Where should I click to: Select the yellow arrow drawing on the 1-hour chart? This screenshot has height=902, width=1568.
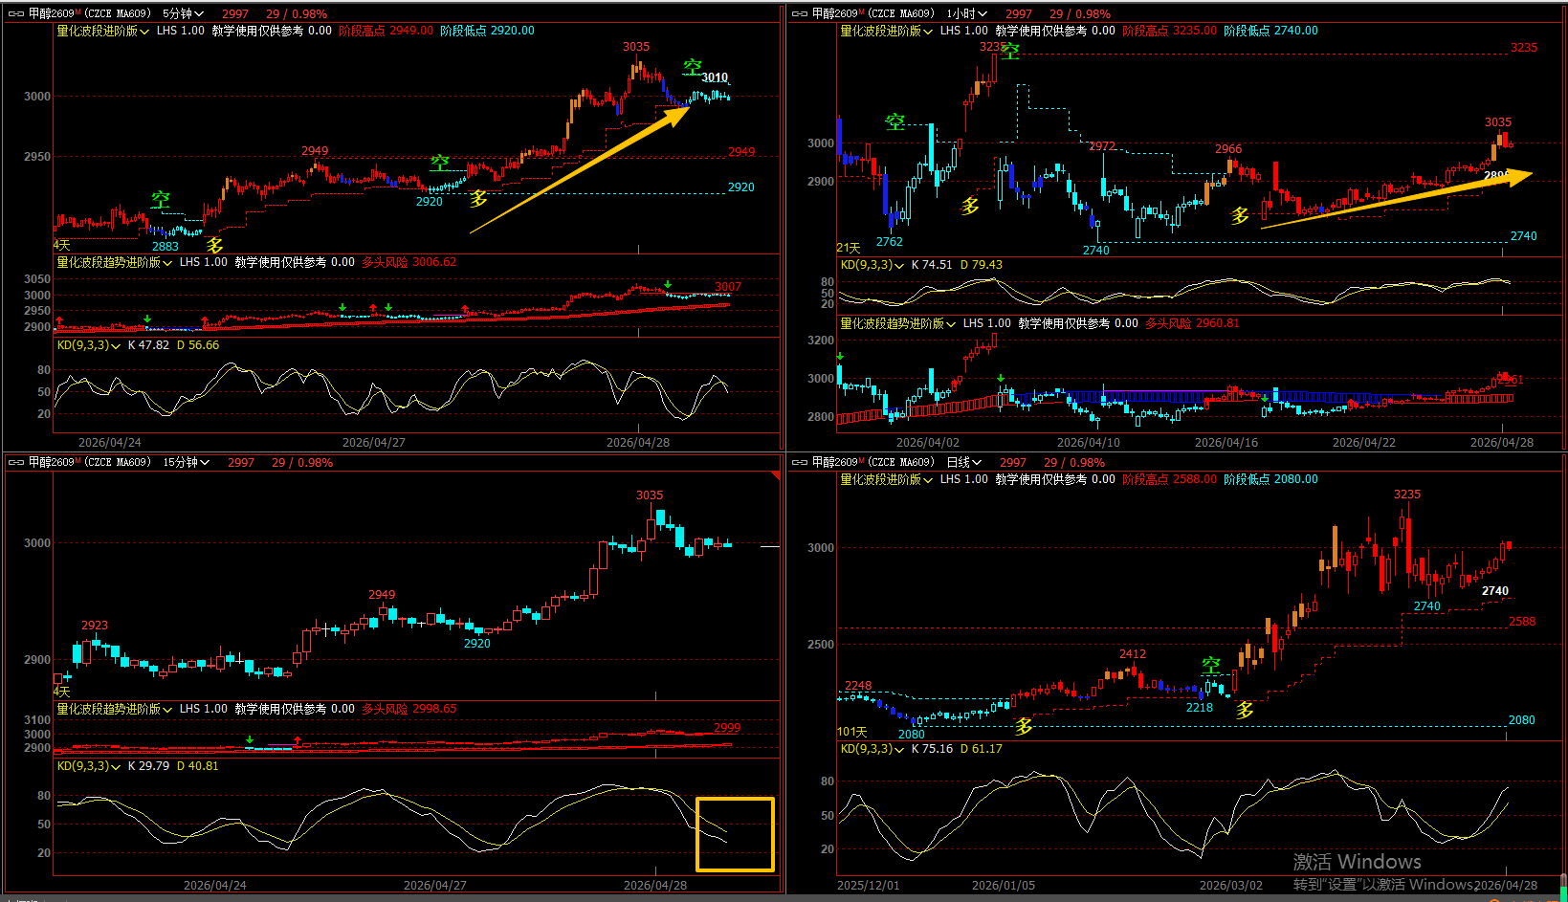pos(1397,200)
